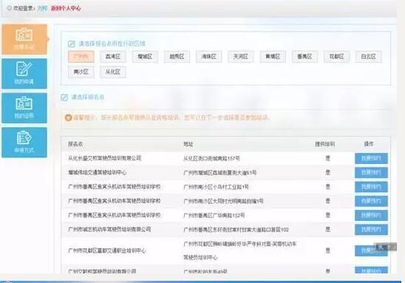Pick the 黄埔区 district

pos(273,57)
